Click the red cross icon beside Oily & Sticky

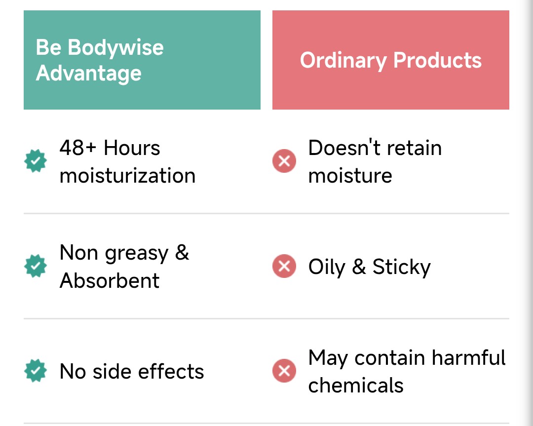pyautogui.click(x=284, y=267)
